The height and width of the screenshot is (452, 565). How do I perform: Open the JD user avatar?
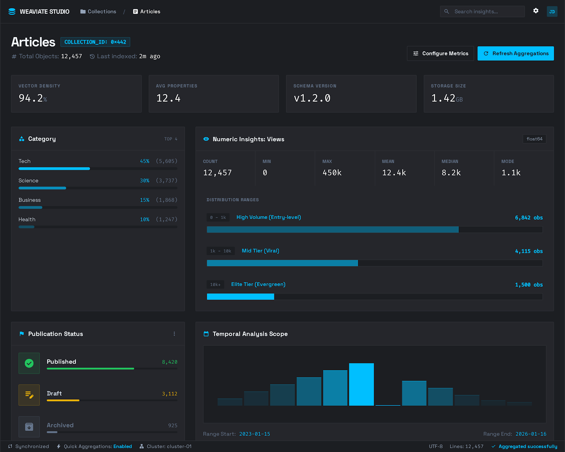click(x=552, y=12)
